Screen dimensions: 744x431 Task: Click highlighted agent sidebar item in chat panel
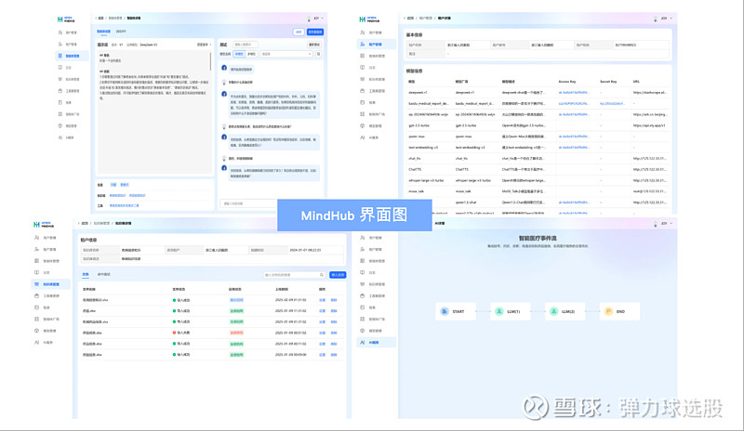(72, 56)
